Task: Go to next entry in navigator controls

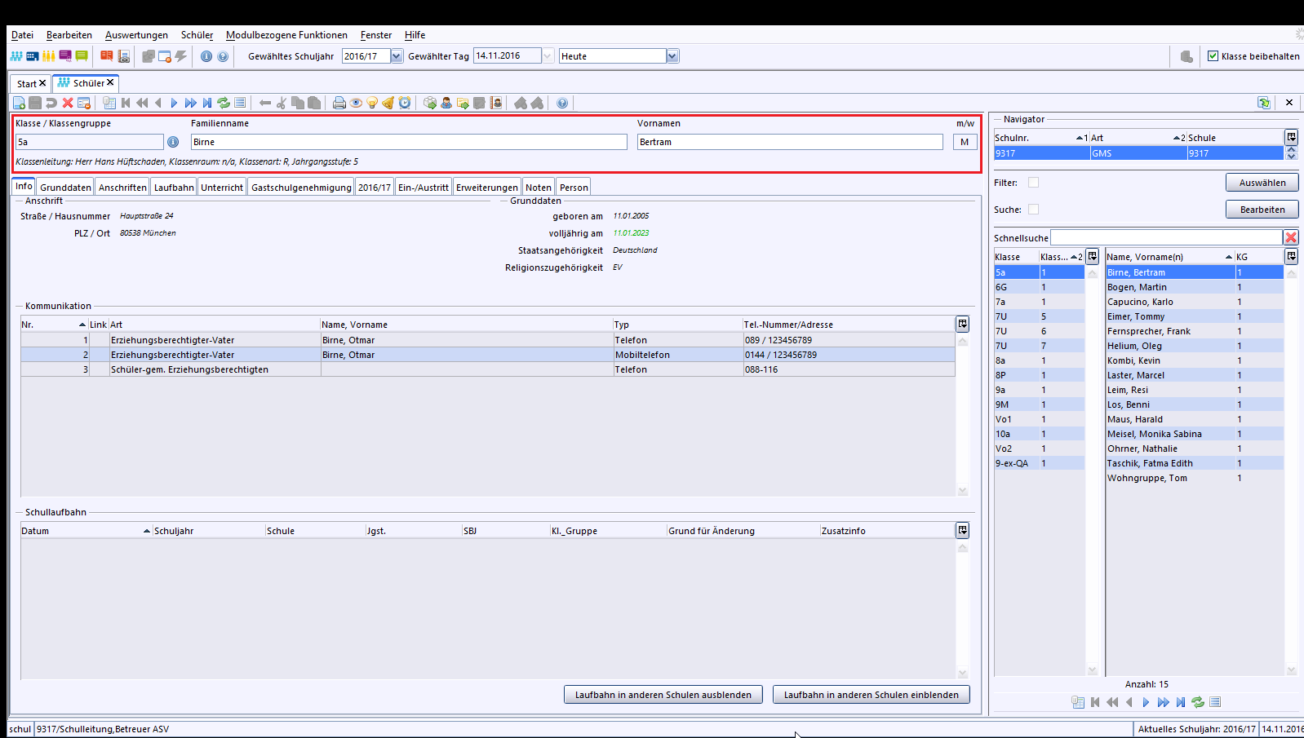Action: (1146, 702)
